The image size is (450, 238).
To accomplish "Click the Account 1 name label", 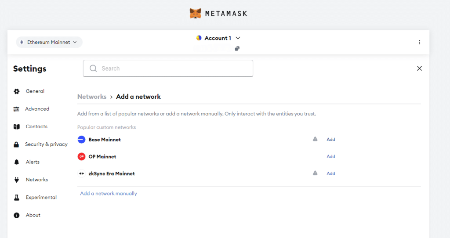I will tap(218, 38).
